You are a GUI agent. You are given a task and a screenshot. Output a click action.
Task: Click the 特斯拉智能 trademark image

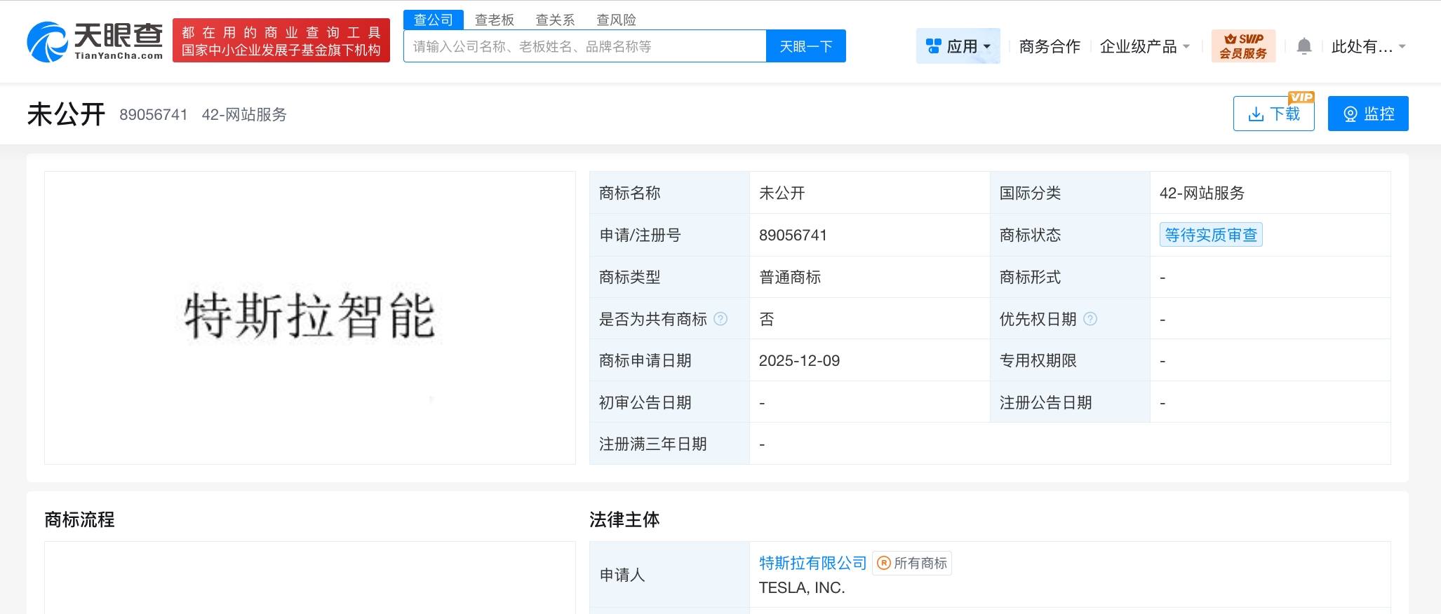coord(309,316)
